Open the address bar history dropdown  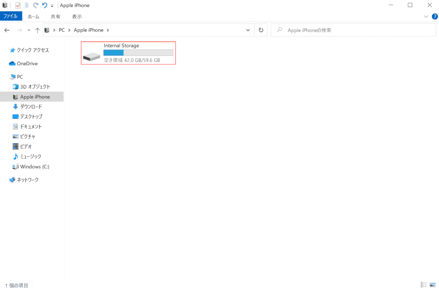pyautogui.click(x=248, y=30)
